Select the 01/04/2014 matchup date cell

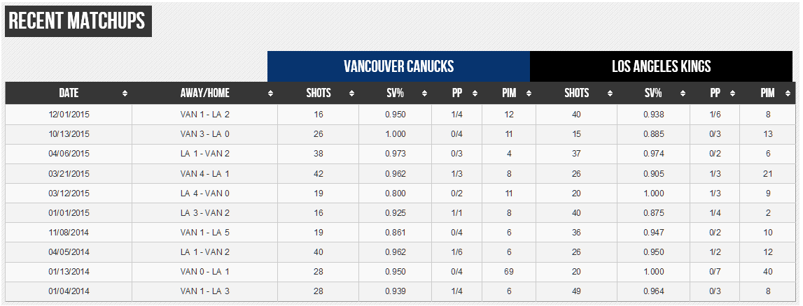pos(69,291)
